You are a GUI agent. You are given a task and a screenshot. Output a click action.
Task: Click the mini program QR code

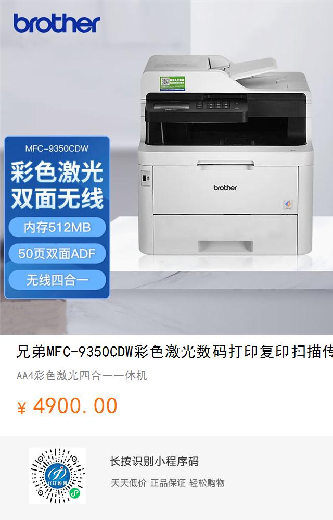57,476
